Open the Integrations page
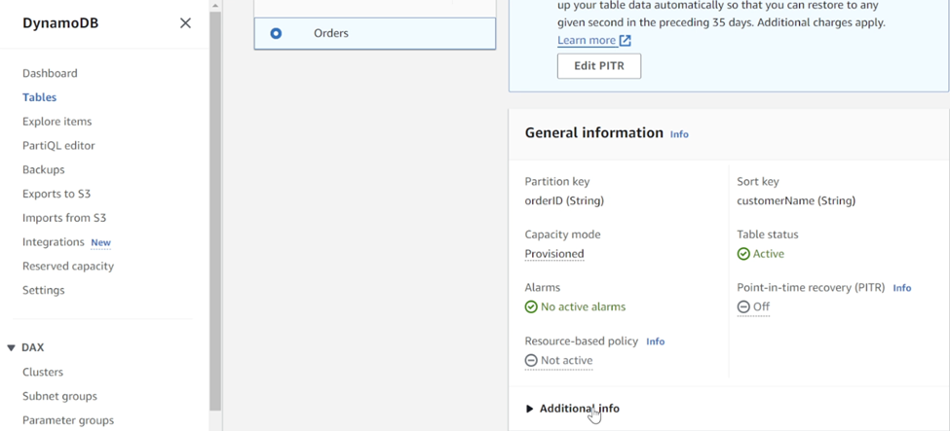950x431 pixels. tap(54, 242)
